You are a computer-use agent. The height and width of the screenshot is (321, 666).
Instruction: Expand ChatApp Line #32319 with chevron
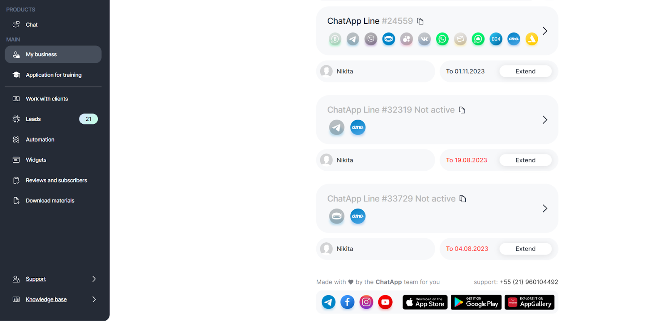click(544, 120)
